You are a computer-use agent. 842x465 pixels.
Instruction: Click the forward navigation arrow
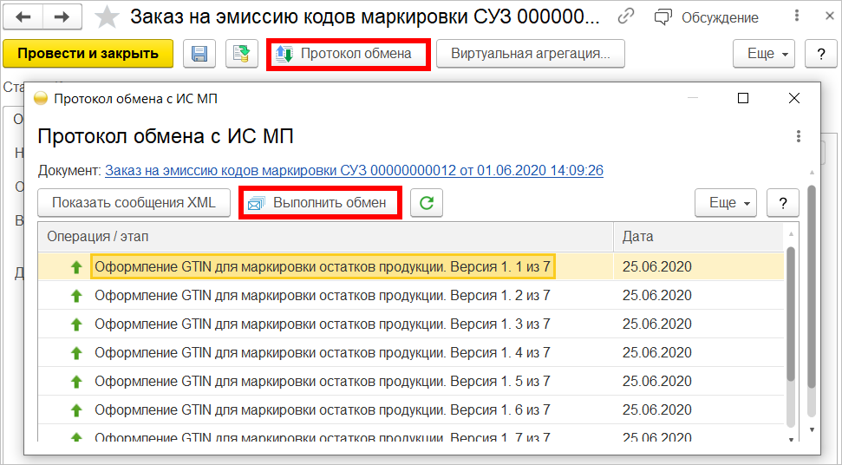[x=62, y=16]
